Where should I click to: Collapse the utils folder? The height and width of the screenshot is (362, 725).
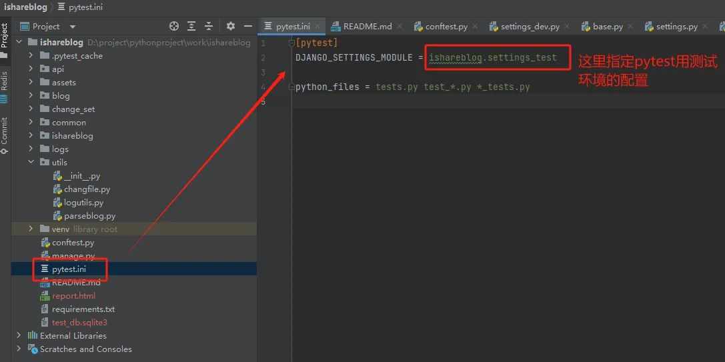tap(31, 162)
